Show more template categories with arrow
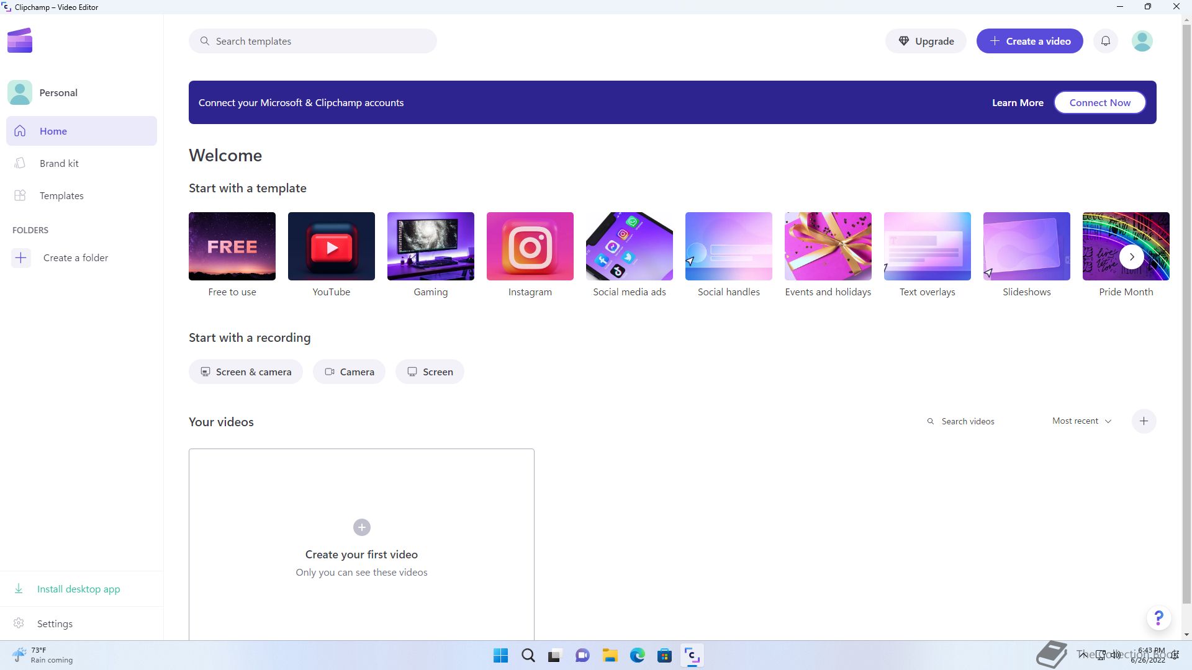The image size is (1192, 670). tap(1131, 257)
